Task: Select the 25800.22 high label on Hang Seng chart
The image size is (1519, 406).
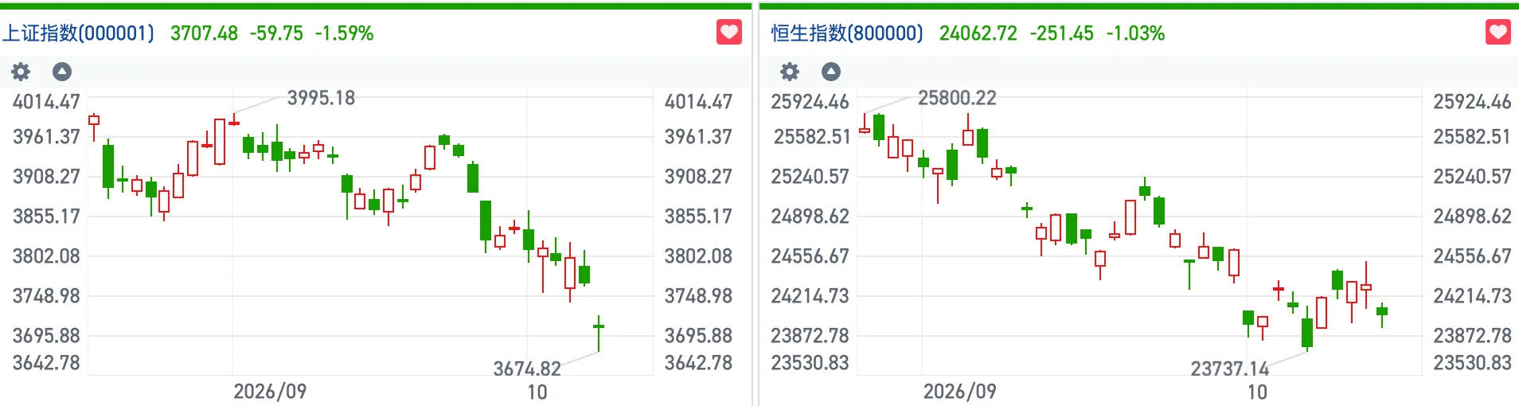Action: click(957, 98)
